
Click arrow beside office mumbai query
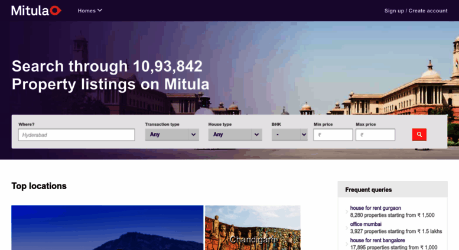click(347, 228)
